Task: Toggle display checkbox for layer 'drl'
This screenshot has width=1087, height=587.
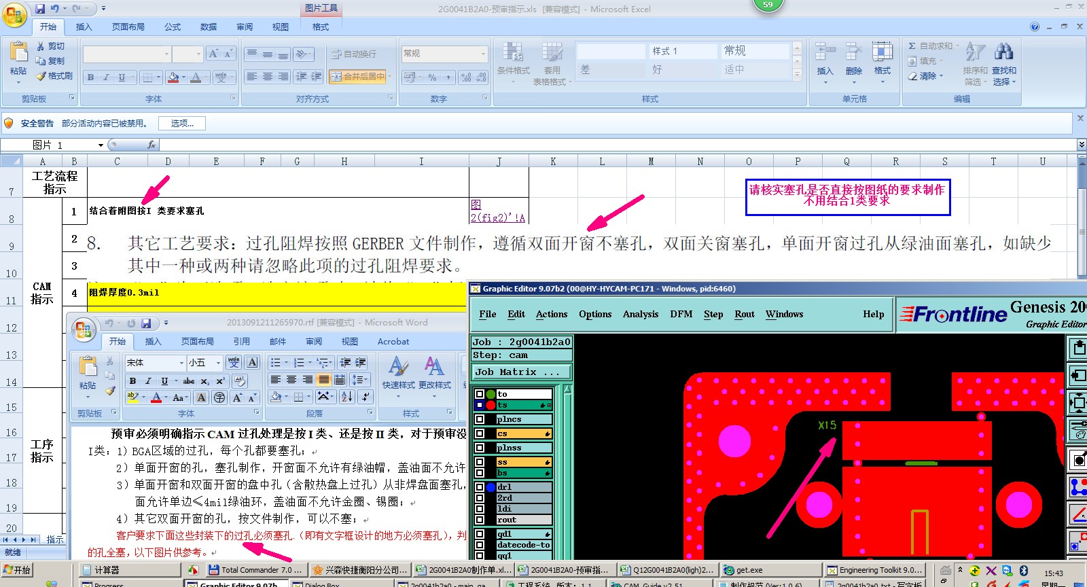Action: pyautogui.click(x=480, y=487)
